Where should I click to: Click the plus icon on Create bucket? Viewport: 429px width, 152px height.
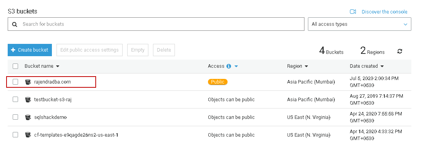pyautogui.click(x=13, y=50)
